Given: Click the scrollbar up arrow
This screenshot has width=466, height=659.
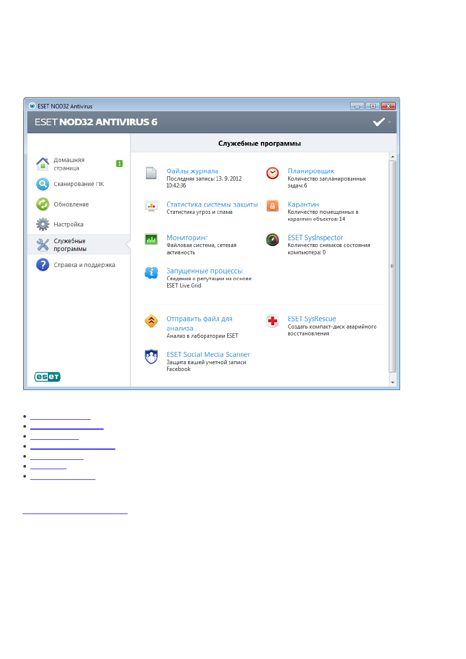Looking at the screenshot, I should point(393,157).
